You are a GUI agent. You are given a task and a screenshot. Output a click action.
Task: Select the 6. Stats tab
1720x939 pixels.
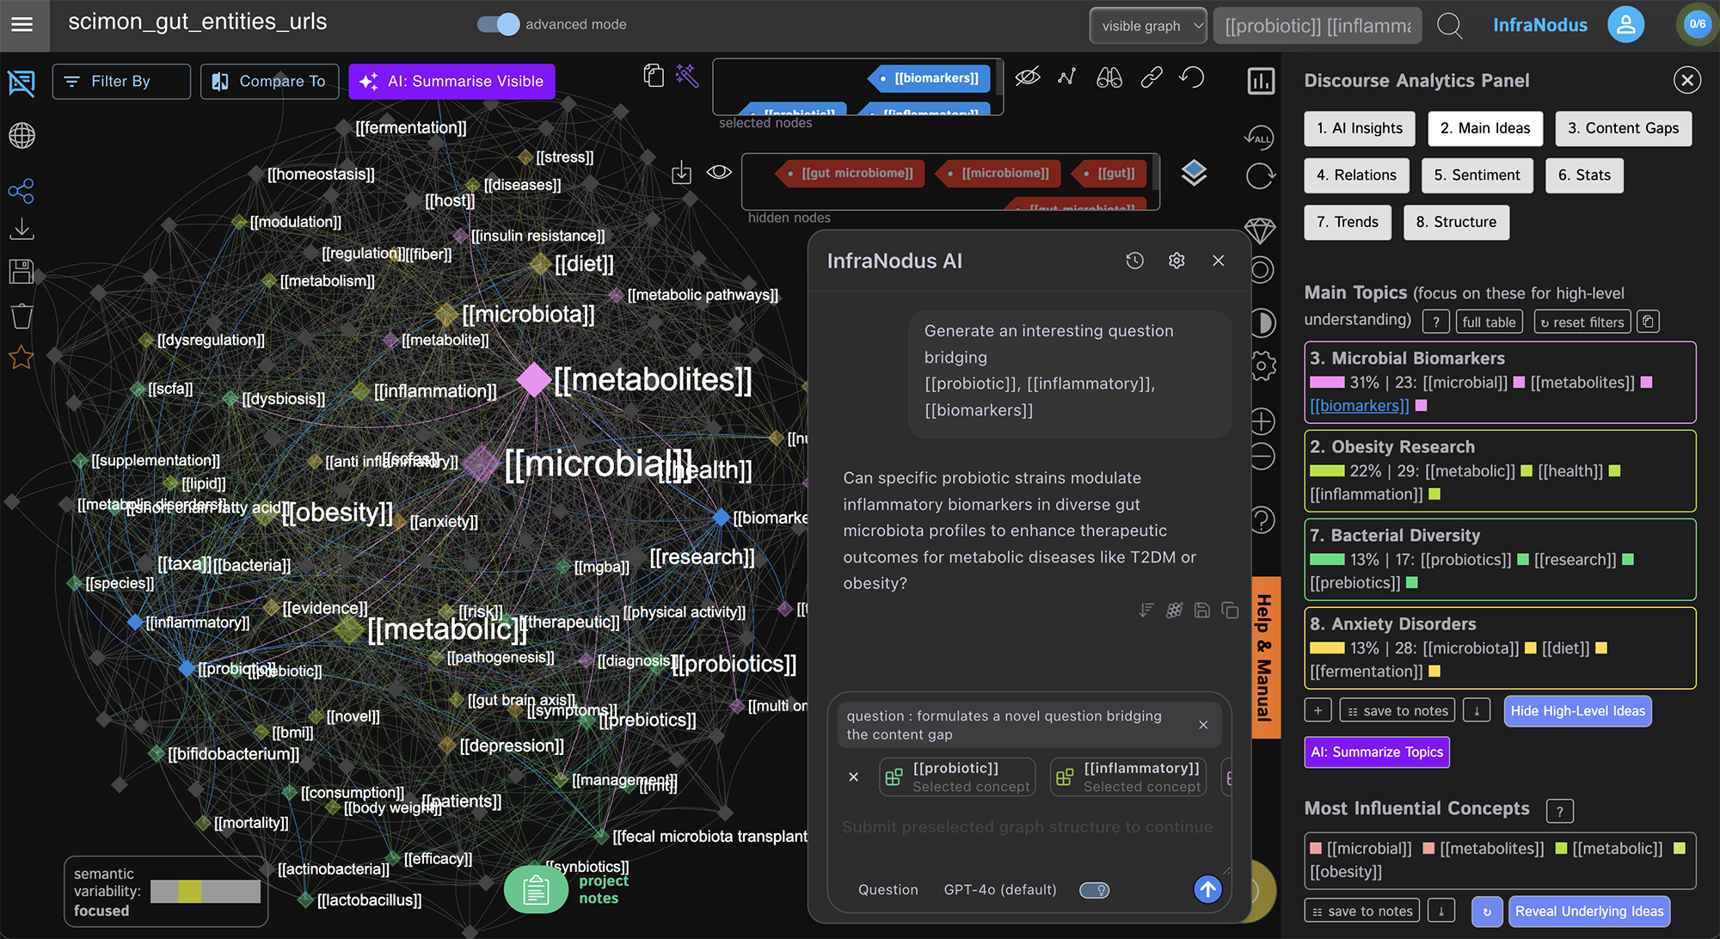pyautogui.click(x=1584, y=175)
